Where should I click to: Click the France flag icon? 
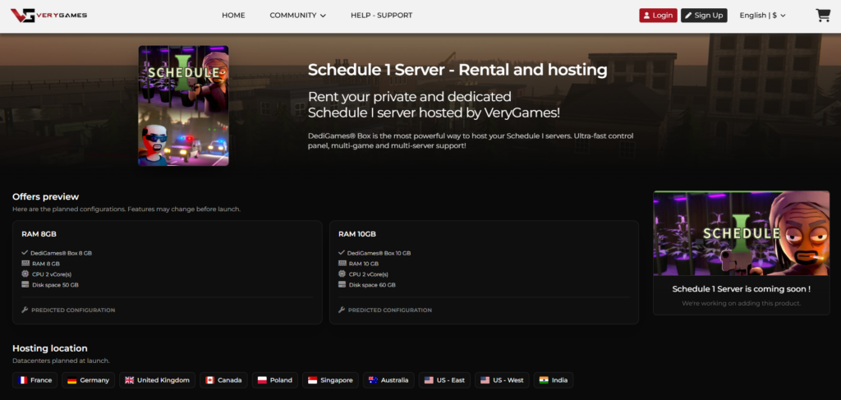22,380
